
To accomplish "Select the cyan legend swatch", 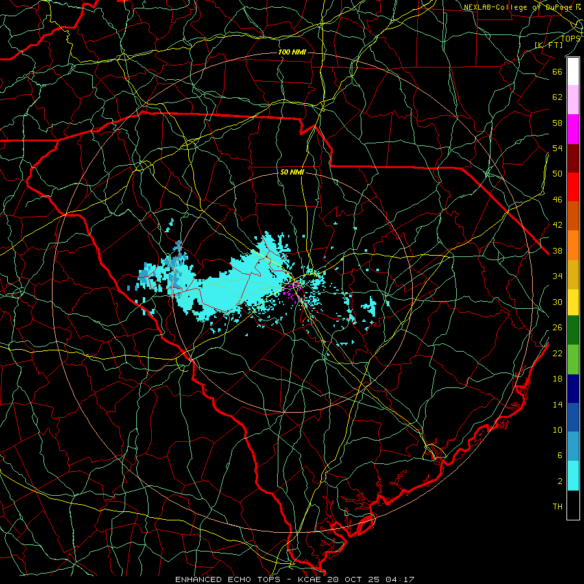I will pos(573,476).
